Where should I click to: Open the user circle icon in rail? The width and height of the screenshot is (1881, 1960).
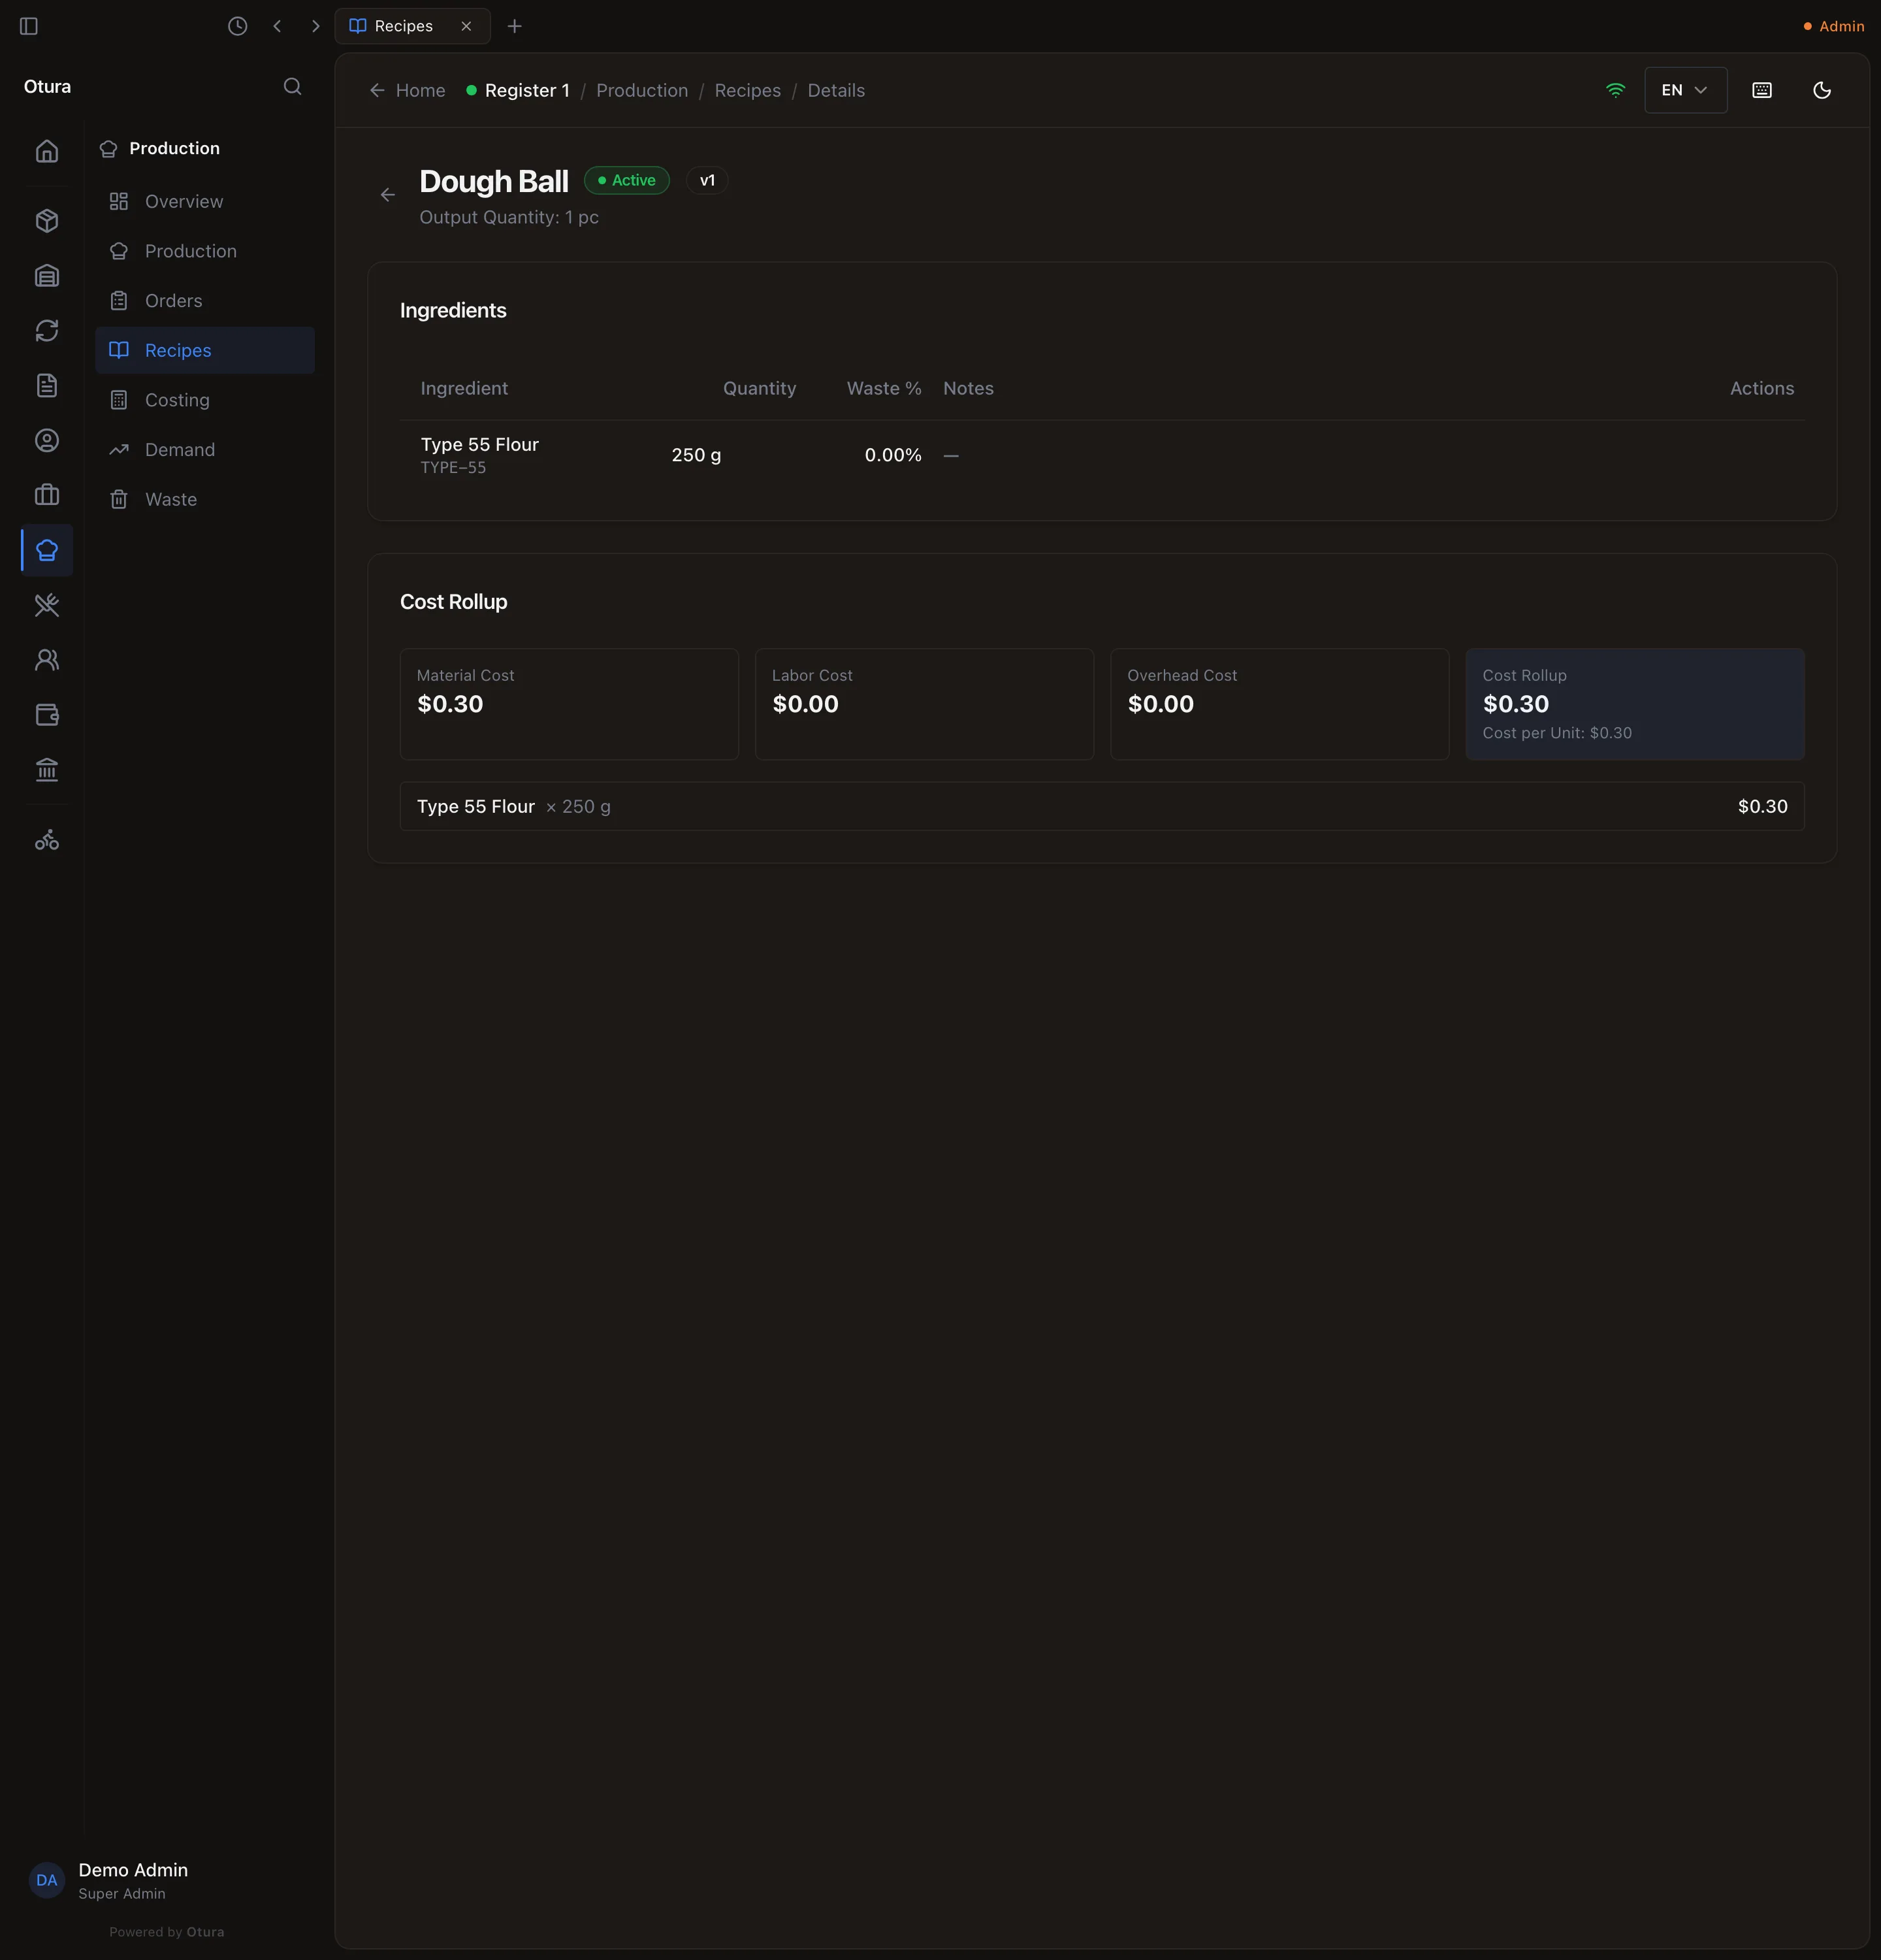(47, 441)
